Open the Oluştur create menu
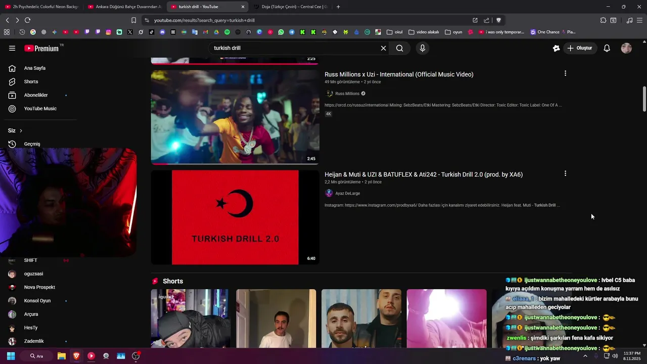The height and width of the screenshot is (364, 647). coord(579,48)
